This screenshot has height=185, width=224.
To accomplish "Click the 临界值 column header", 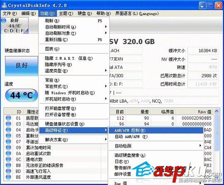I will [163, 112].
